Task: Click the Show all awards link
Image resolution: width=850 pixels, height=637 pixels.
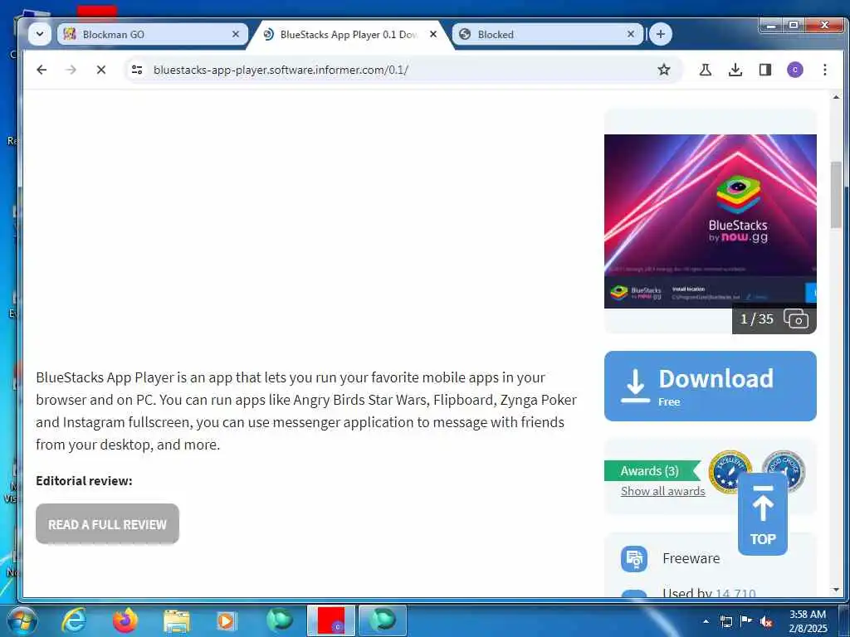Action: 663,491
